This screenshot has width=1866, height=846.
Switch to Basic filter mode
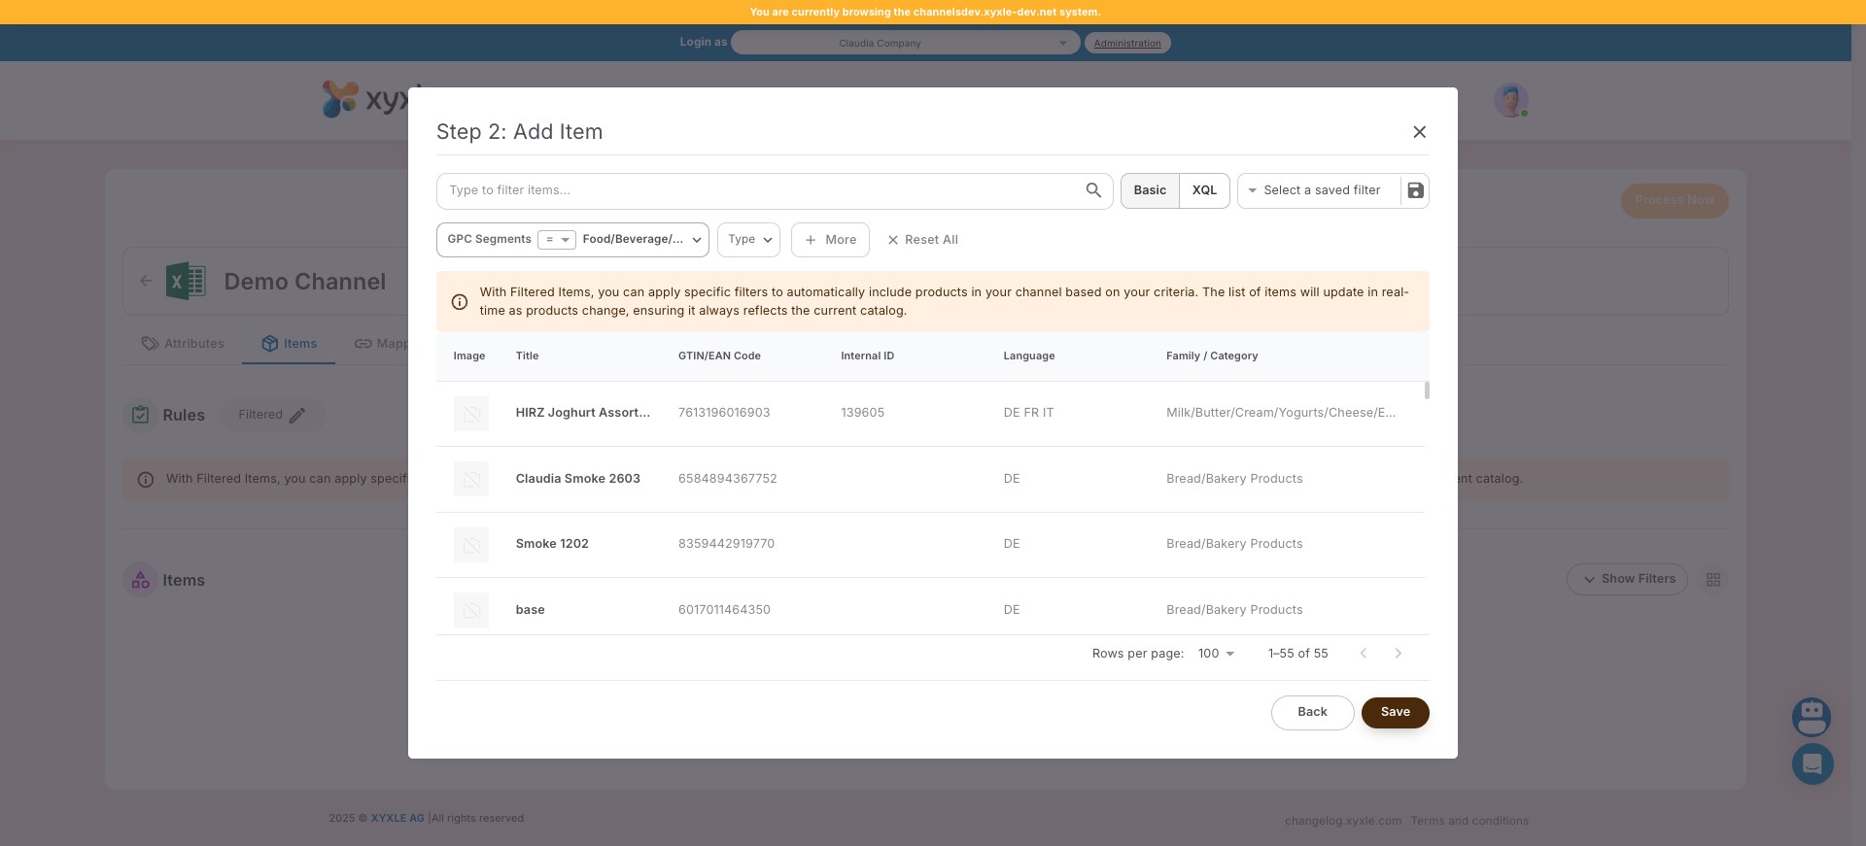[1150, 190]
